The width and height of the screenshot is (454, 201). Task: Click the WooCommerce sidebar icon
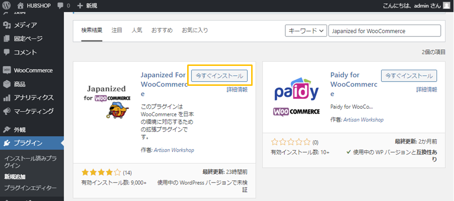tap(7, 70)
